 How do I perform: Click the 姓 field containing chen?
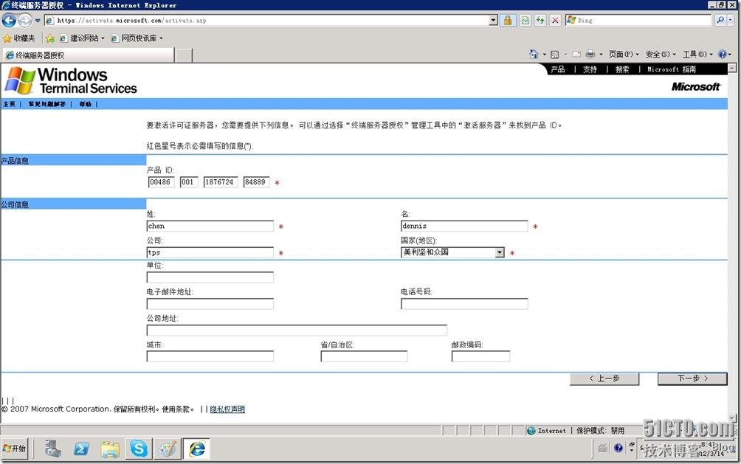click(x=210, y=226)
